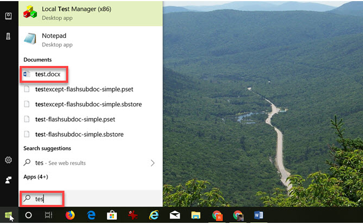The width and height of the screenshot is (363, 224).
Task: Open Task View from the taskbar
Action: click(x=49, y=215)
